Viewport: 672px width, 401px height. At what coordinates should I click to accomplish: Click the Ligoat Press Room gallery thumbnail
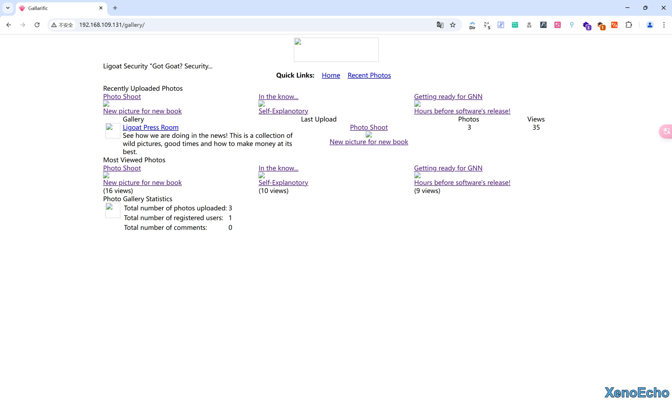point(112,130)
